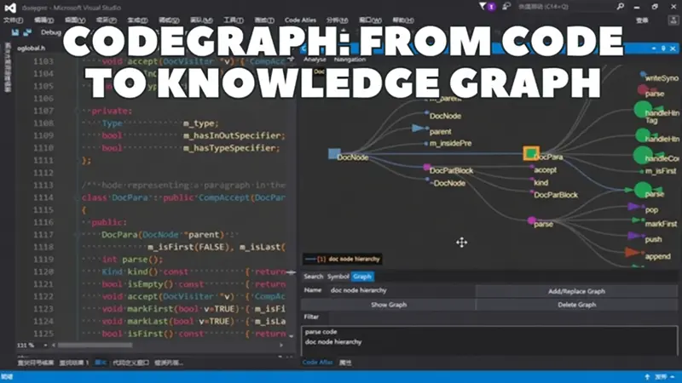This screenshot has width=682, height=383.
Task: Close the Code Atlas panel
Action: 673,49
